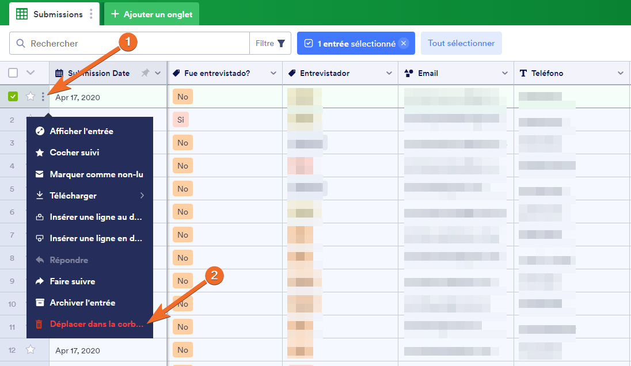Open the Email column dropdown
Screen dimensions: 631x366
tap(505, 73)
